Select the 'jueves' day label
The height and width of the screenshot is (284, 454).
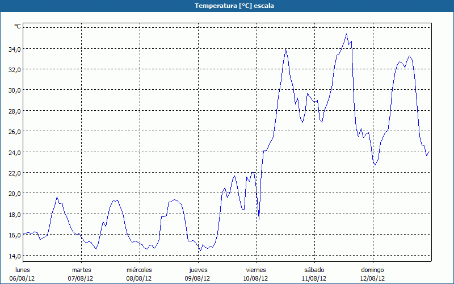tap(198, 270)
